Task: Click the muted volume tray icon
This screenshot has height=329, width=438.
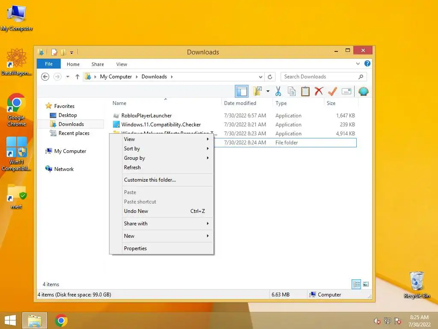Action: pyautogui.click(x=377, y=321)
